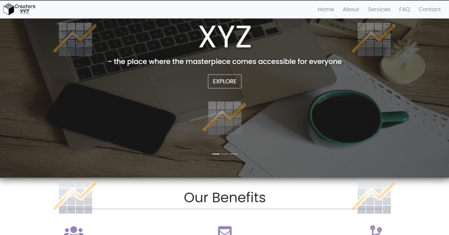The width and height of the screenshot is (449, 235).
Task: Click the chart graphic right of Our Benefits
Action: coord(374,197)
